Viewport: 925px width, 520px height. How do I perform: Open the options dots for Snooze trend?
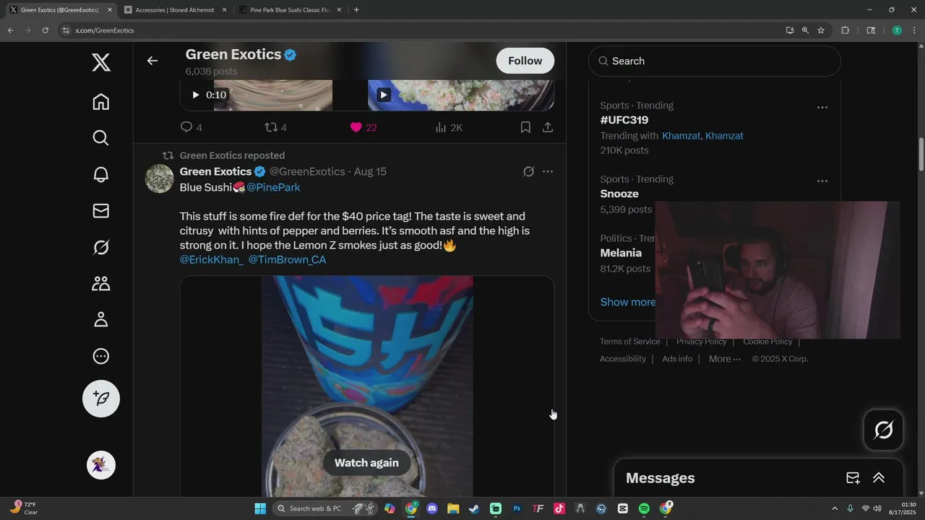822,181
